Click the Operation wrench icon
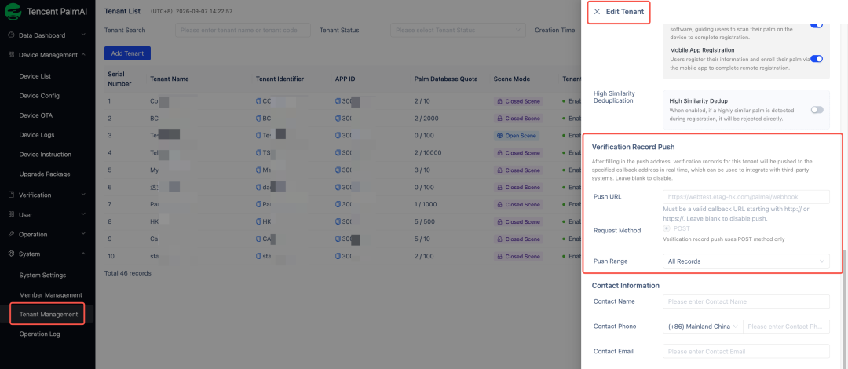This screenshot has height=369, width=848. click(x=11, y=234)
